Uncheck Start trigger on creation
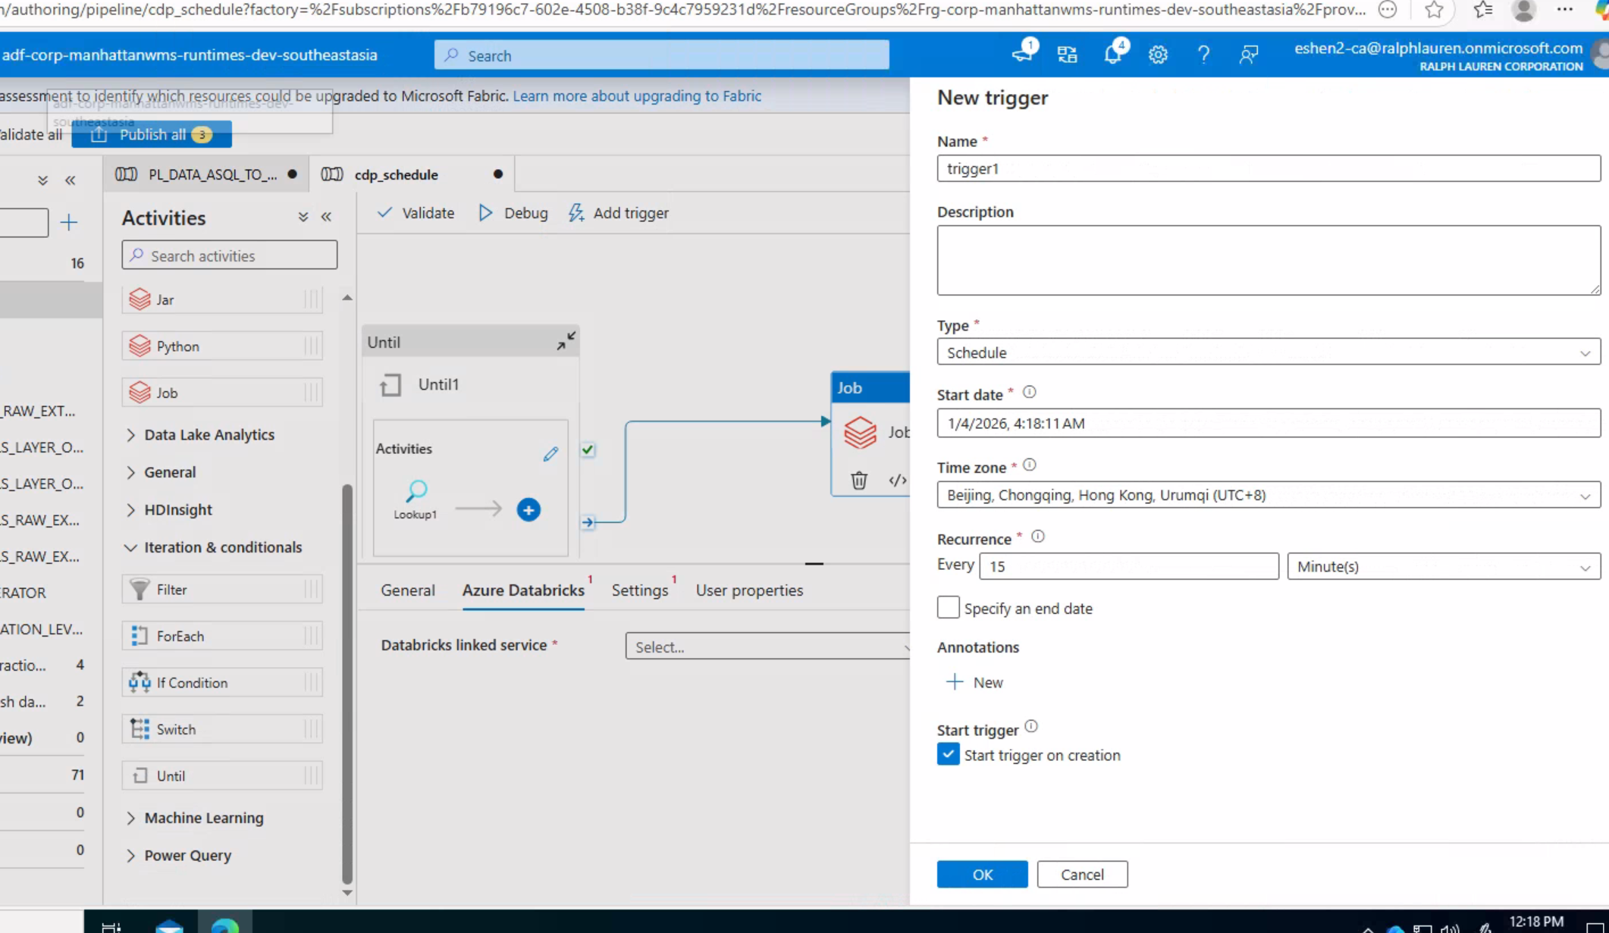Screen dimensions: 1609x933 948,755
